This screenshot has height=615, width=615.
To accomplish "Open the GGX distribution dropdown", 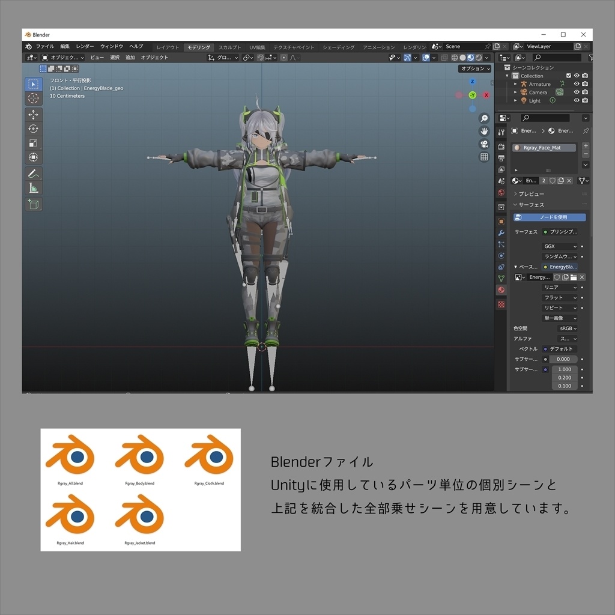I will coord(559,246).
